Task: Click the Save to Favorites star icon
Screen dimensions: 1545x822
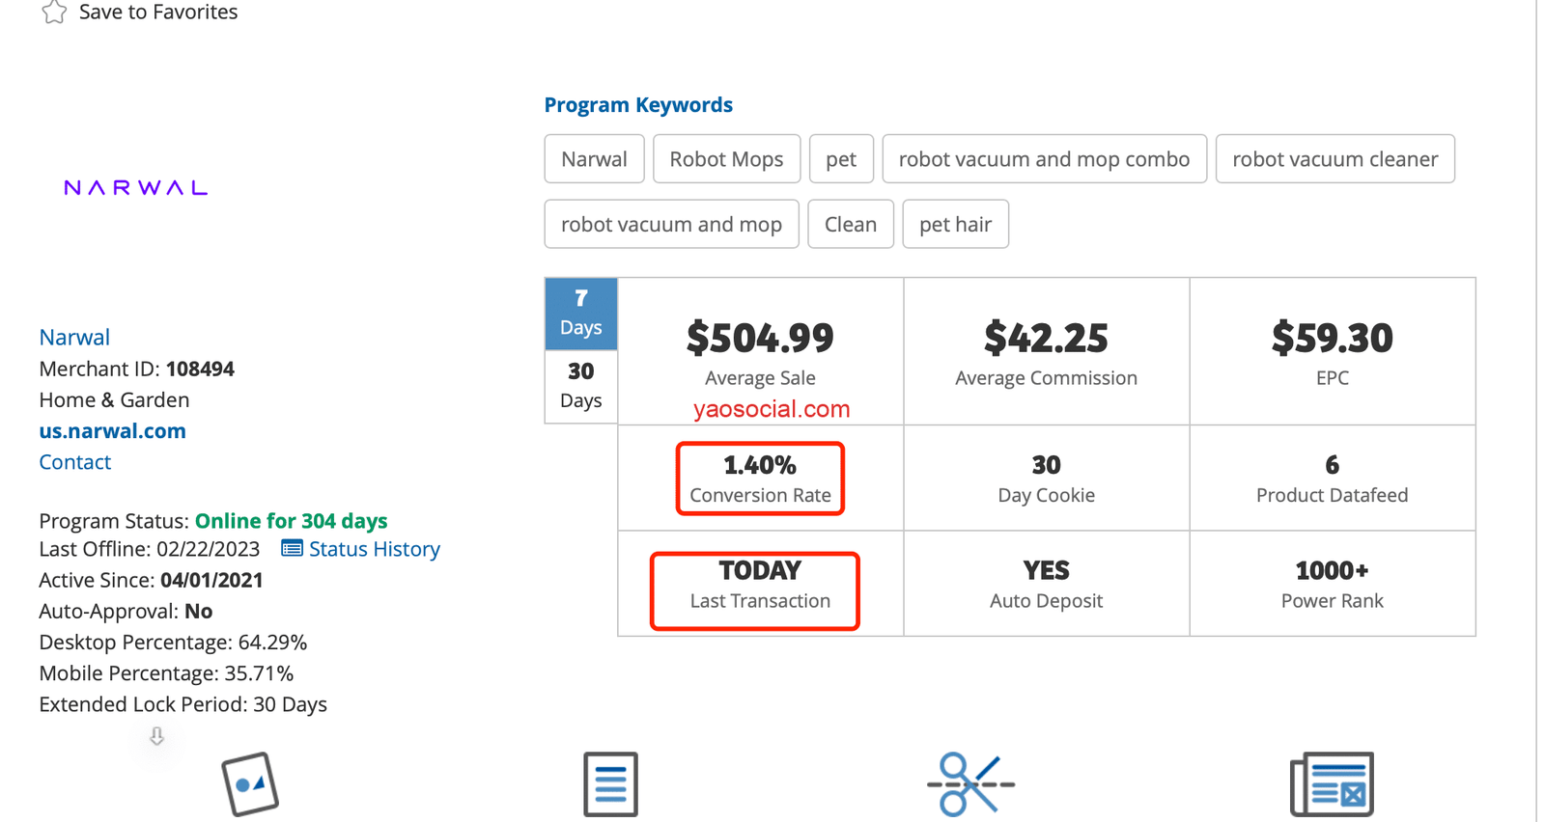Action: 54,13
